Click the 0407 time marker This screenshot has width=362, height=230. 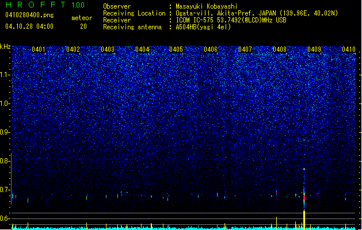[x=245, y=49]
